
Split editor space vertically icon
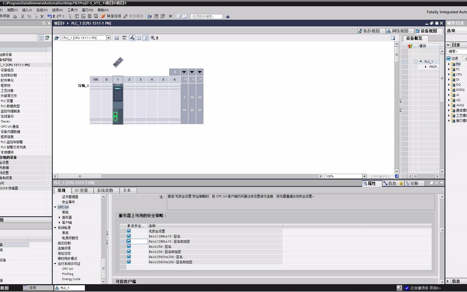[x=185, y=16]
